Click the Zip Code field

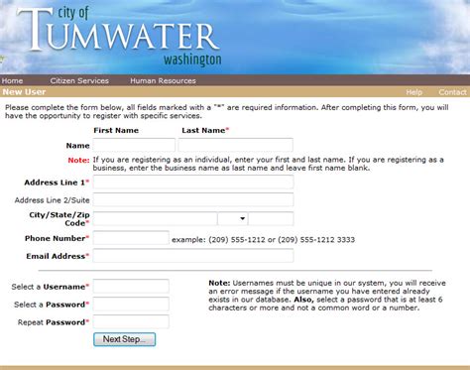[x=271, y=218]
